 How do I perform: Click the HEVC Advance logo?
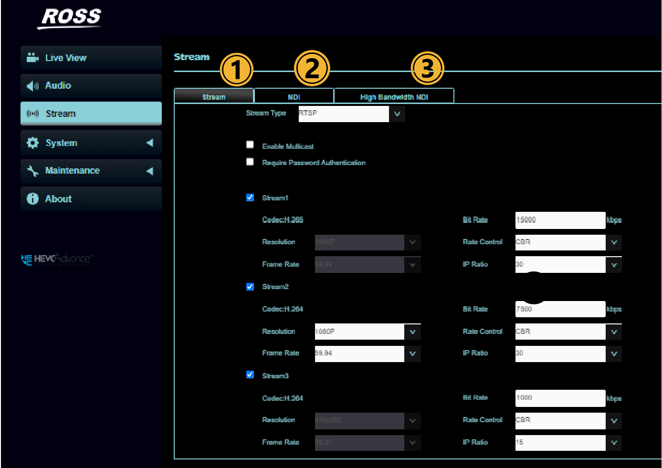[57, 259]
